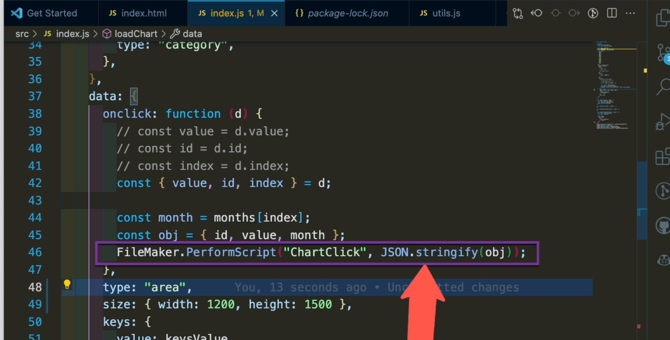The height and width of the screenshot is (340, 670).
Task: Expand the data breadcrumb symbol
Action: click(192, 34)
